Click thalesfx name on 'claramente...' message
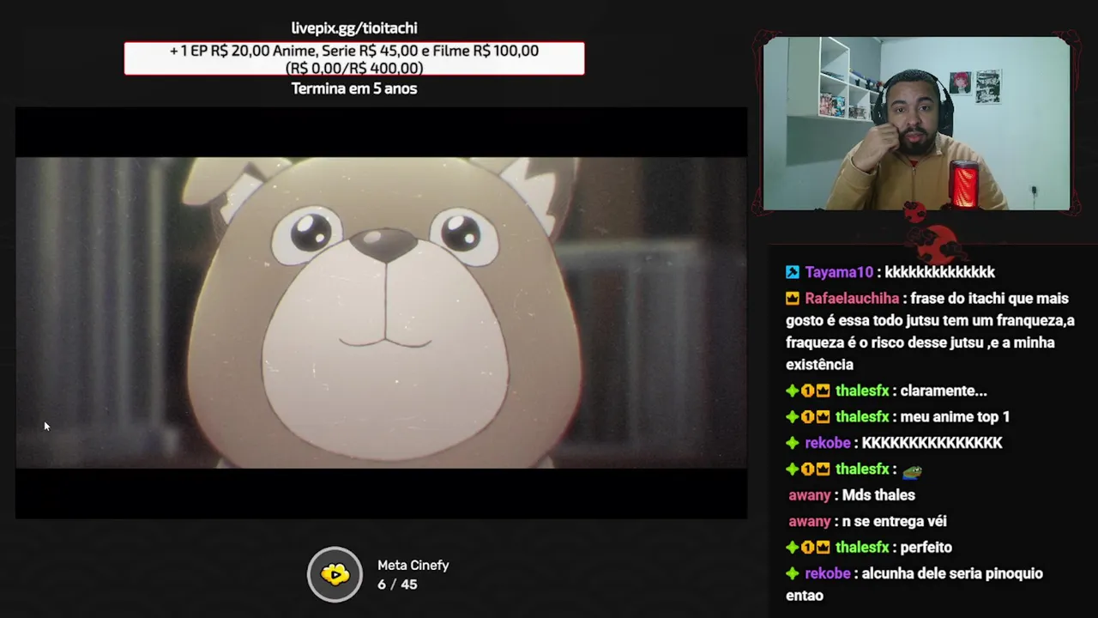The width and height of the screenshot is (1098, 618). (862, 391)
